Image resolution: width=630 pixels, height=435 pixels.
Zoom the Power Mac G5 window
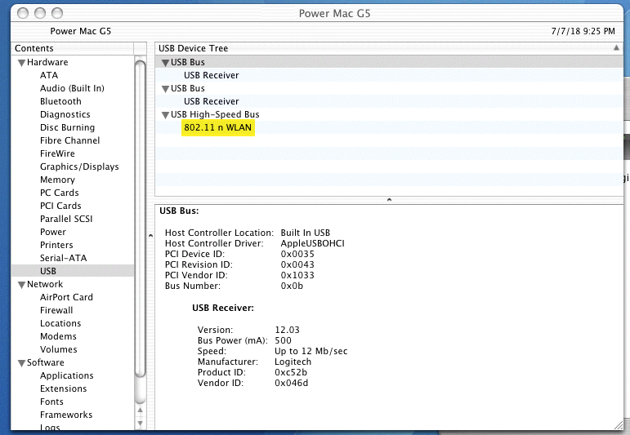57,13
